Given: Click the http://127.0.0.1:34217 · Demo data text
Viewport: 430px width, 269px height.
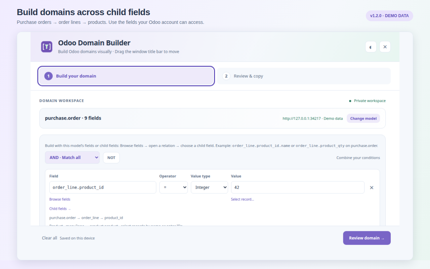Looking at the screenshot, I should tap(313, 118).
